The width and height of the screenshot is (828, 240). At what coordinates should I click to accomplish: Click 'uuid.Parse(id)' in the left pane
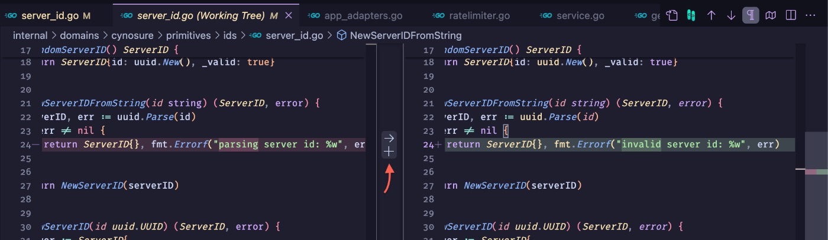click(x=156, y=117)
